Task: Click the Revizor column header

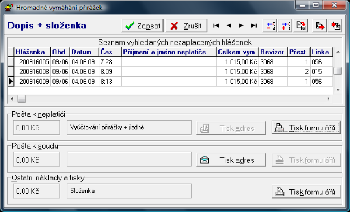Action: click(x=273, y=52)
